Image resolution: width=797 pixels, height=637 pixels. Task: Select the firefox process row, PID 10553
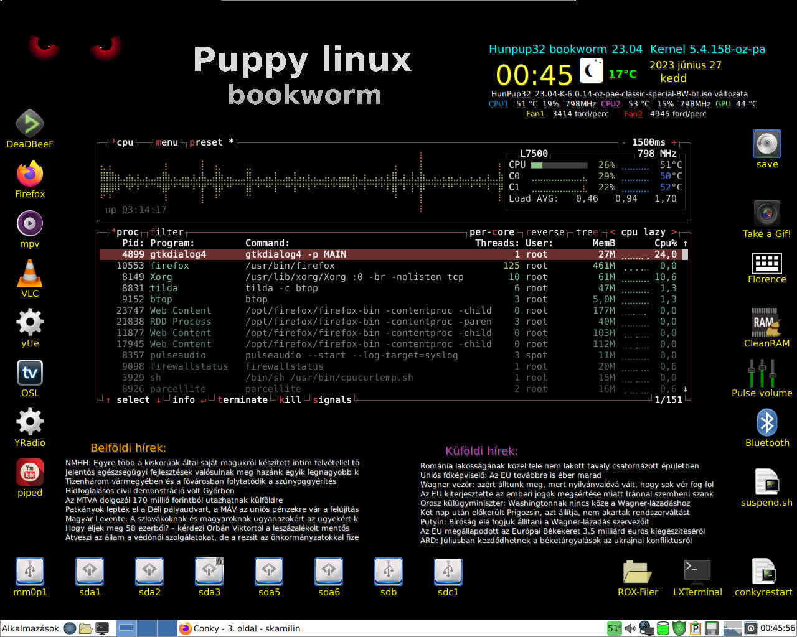pyautogui.click(x=391, y=266)
